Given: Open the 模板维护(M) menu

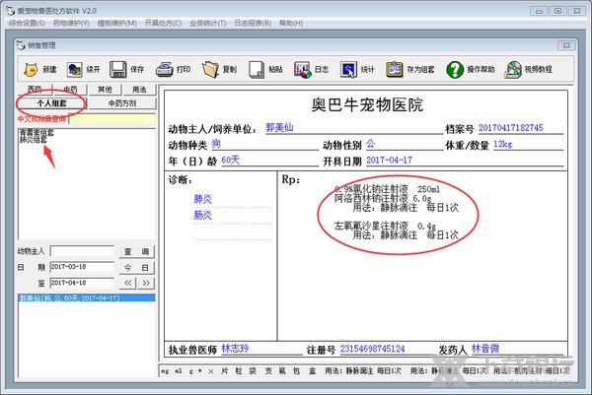Looking at the screenshot, I should pyautogui.click(x=117, y=23).
